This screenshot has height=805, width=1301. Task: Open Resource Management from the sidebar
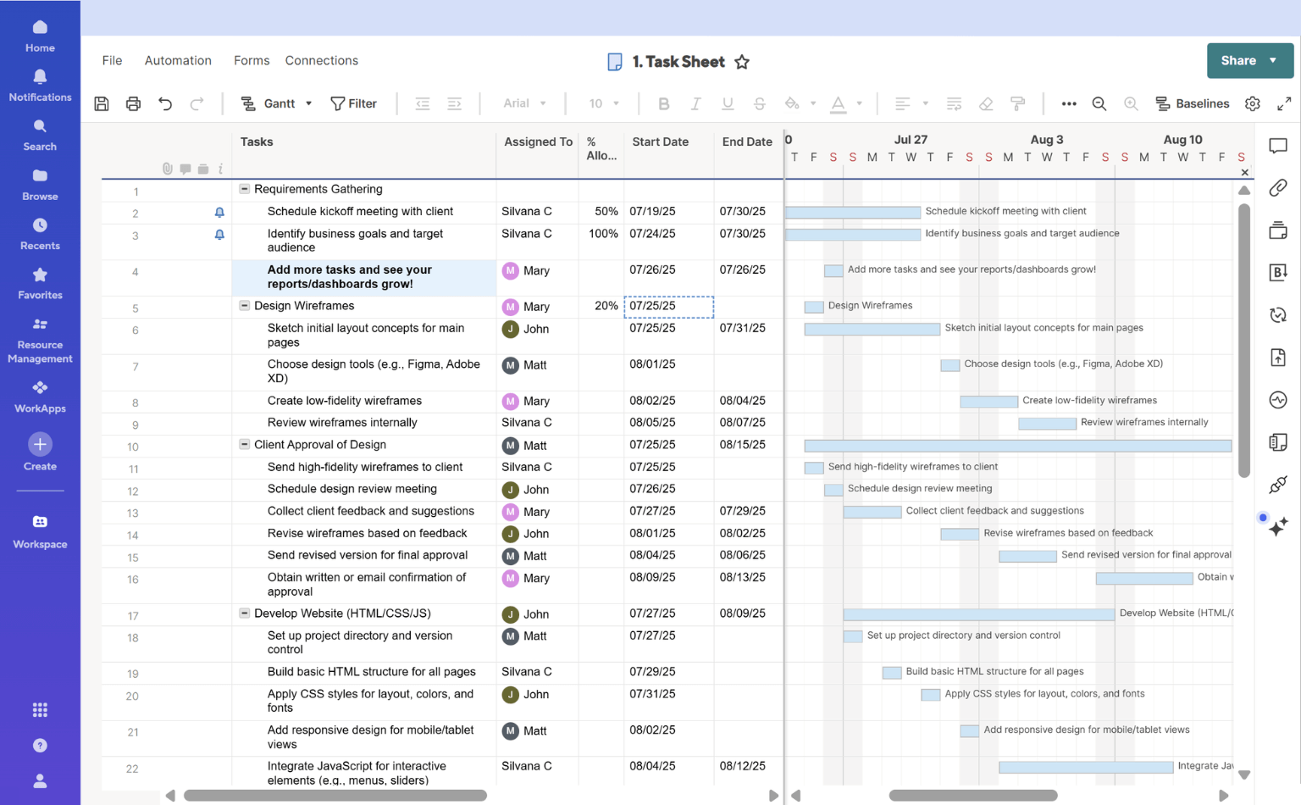[x=39, y=337]
